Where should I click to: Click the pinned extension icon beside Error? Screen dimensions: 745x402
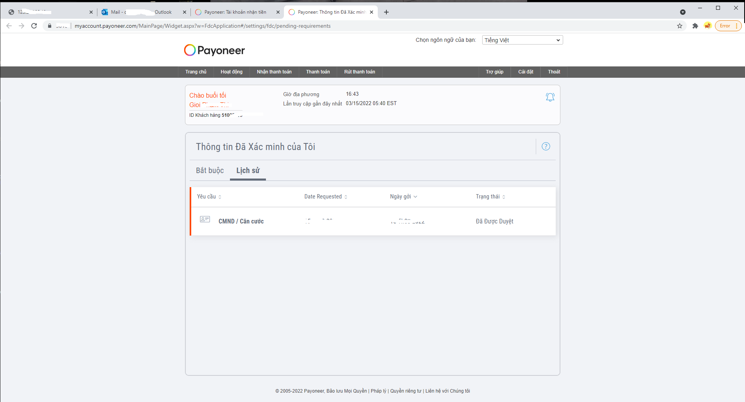pyautogui.click(x=707, y=26)
